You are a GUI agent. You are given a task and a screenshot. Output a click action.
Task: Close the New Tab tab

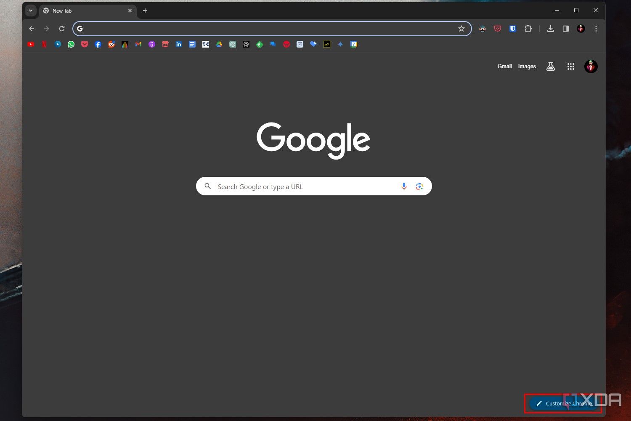pyautogui.click(x=130, y=11)
